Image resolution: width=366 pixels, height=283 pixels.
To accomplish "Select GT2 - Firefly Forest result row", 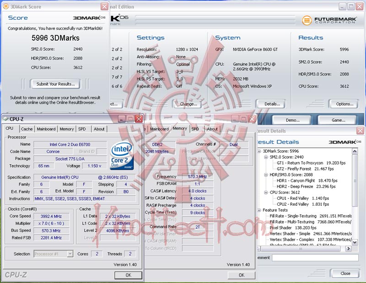I will [x=305, y=169].
